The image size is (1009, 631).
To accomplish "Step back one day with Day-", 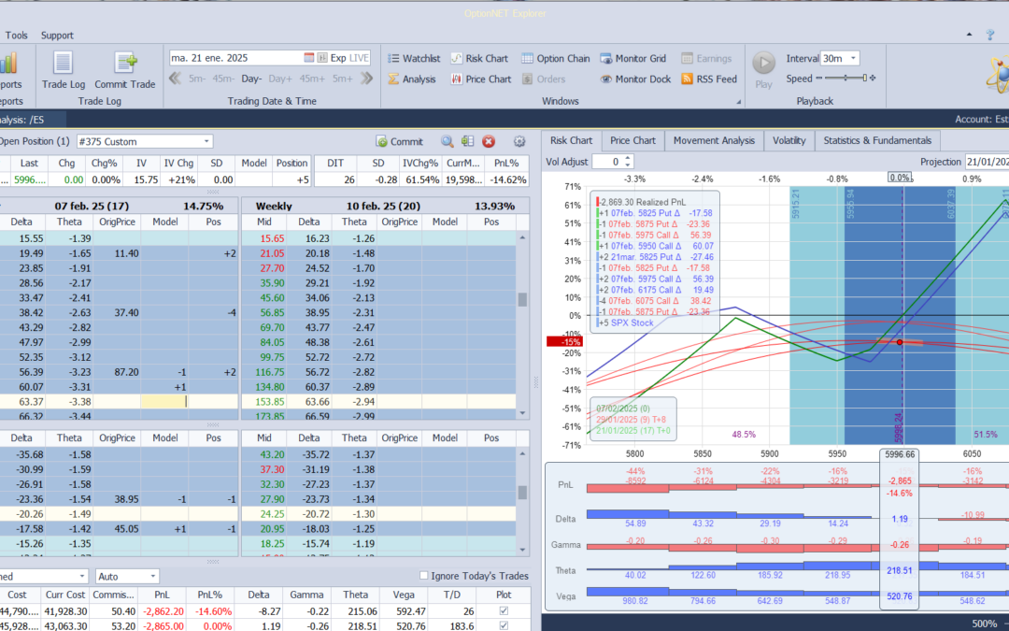I will coord(251,79).
